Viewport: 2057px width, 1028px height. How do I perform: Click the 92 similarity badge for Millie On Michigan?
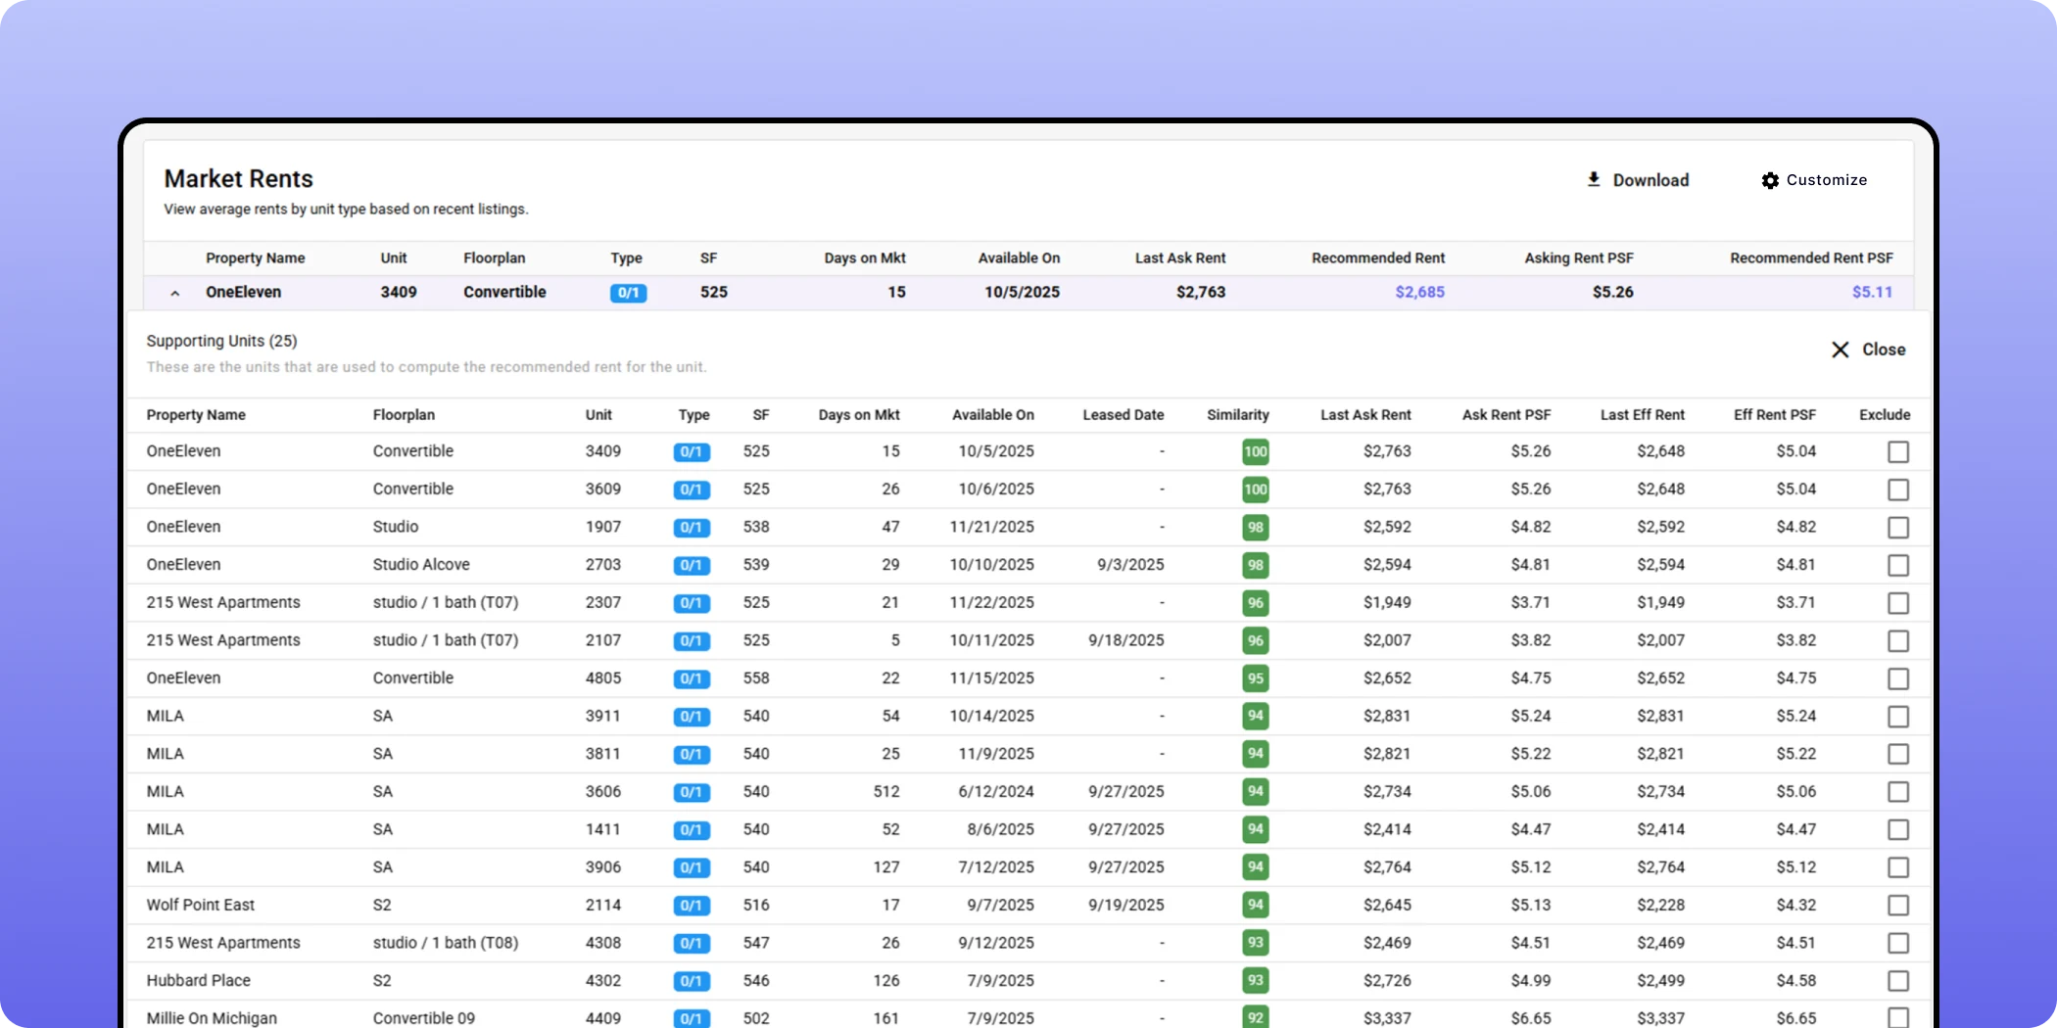click(x=1255, y=1018)
